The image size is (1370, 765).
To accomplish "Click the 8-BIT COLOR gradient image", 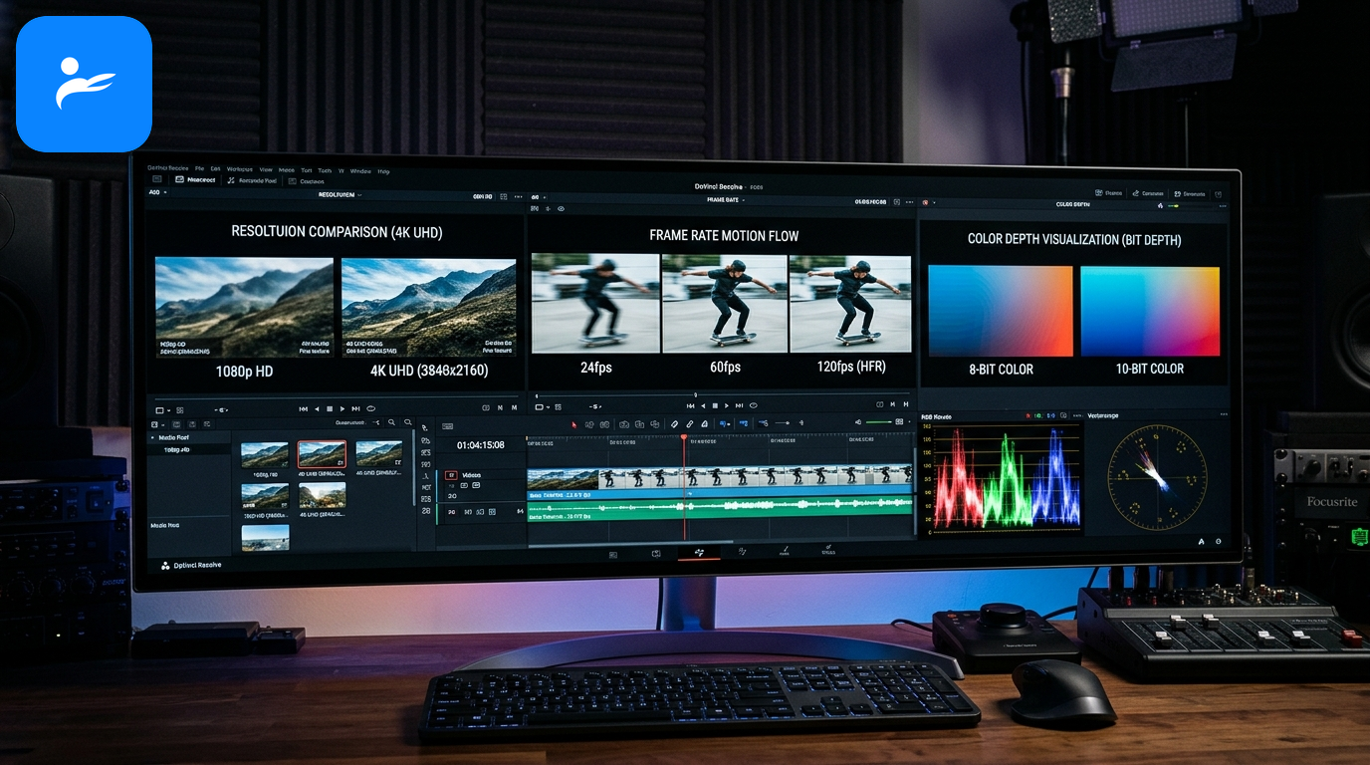I will click(1001, 311).
